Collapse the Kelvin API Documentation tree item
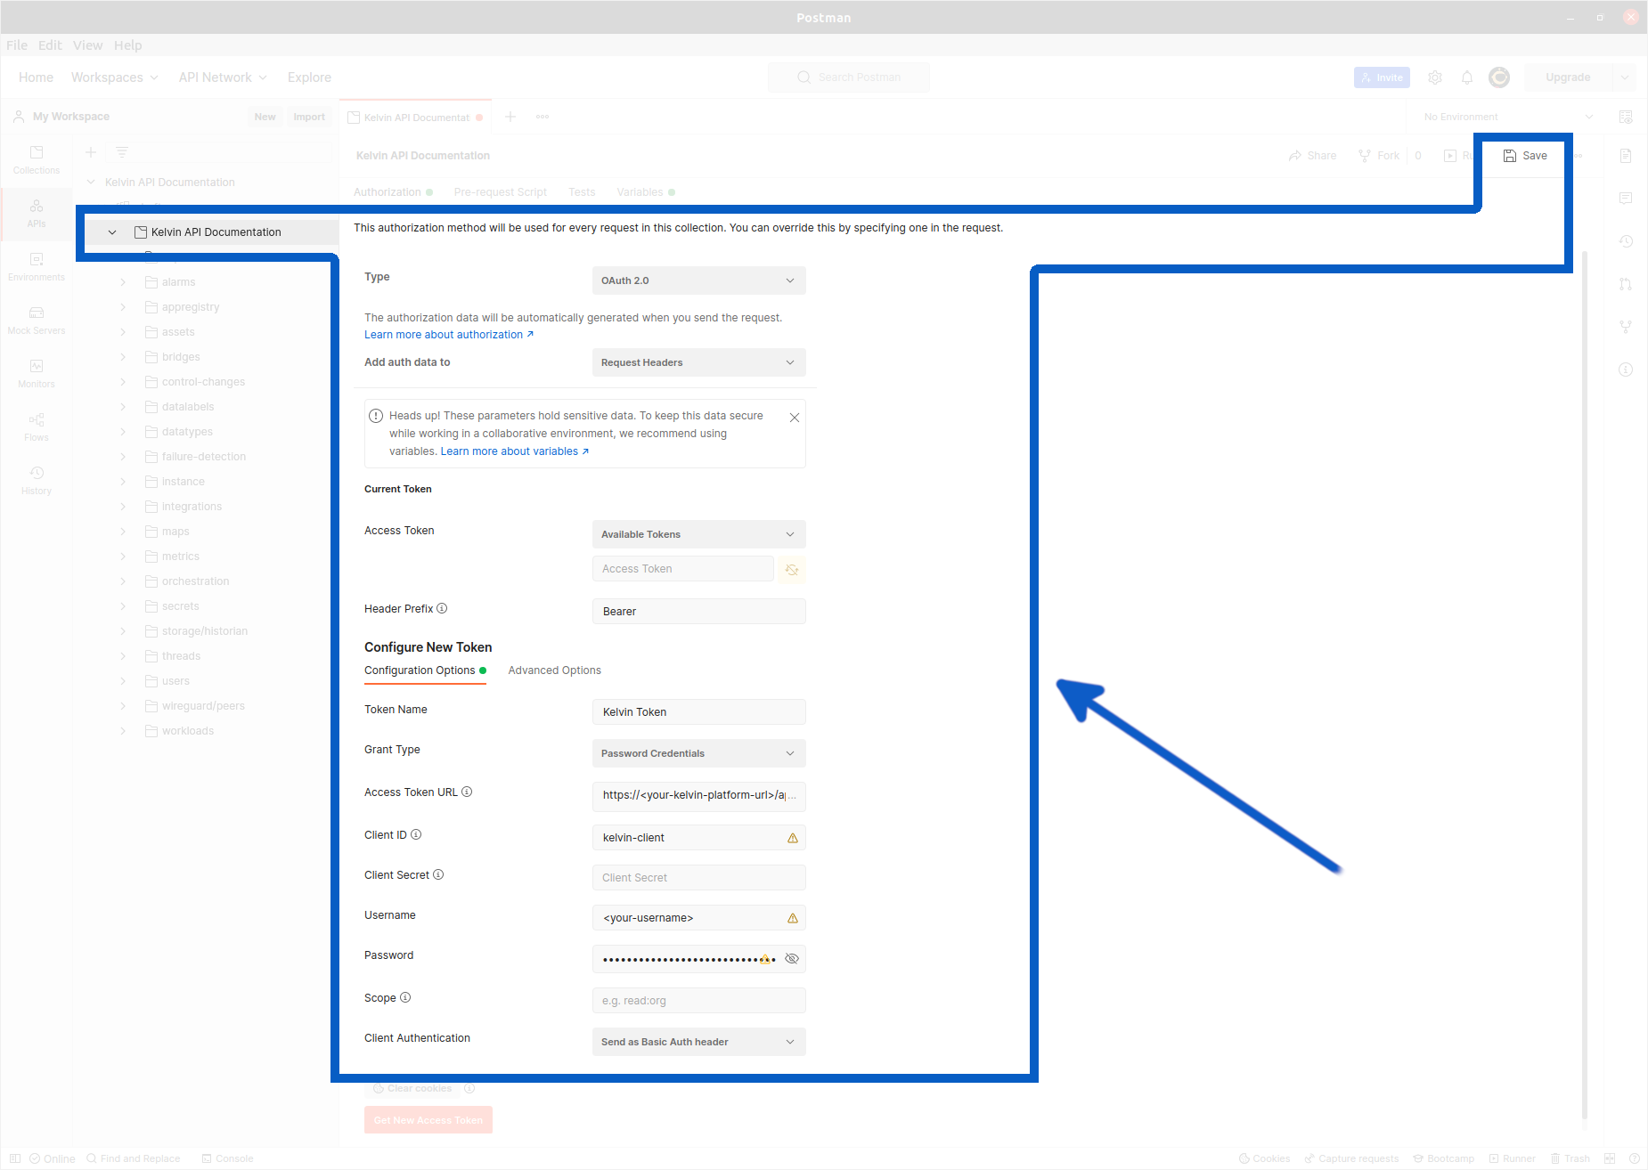This screenshot has width=1648, height=1170. (x=112, y=232)
